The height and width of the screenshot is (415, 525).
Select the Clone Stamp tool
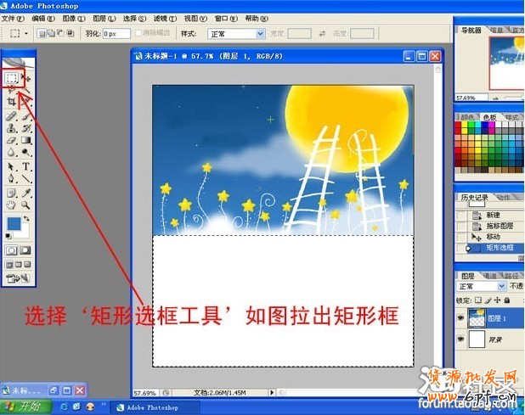(x=11, y=128)
